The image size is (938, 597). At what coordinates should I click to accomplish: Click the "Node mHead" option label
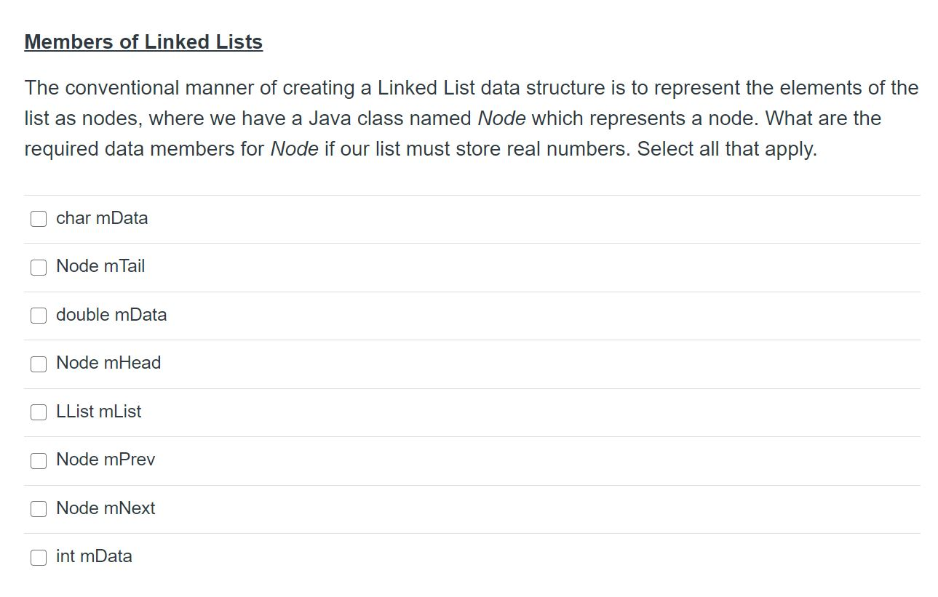click(108, 363)
